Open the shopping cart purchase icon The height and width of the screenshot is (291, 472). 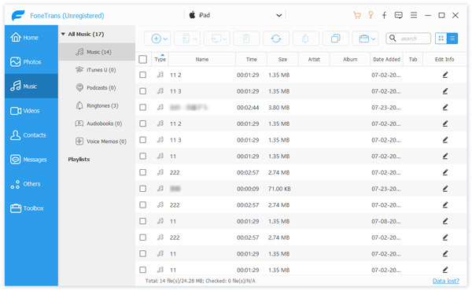coord(357,16)
